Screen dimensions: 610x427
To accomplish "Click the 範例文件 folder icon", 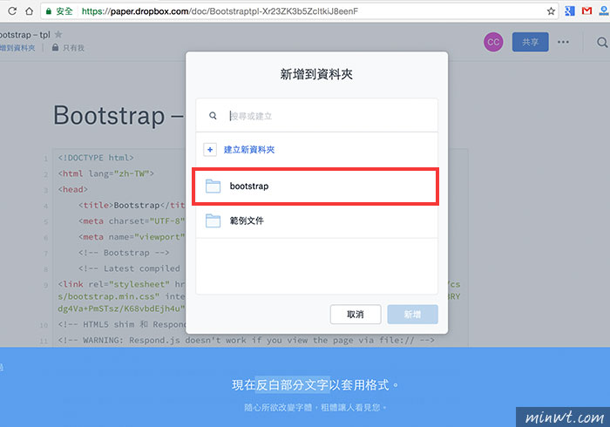I will (x=213, y=220).
